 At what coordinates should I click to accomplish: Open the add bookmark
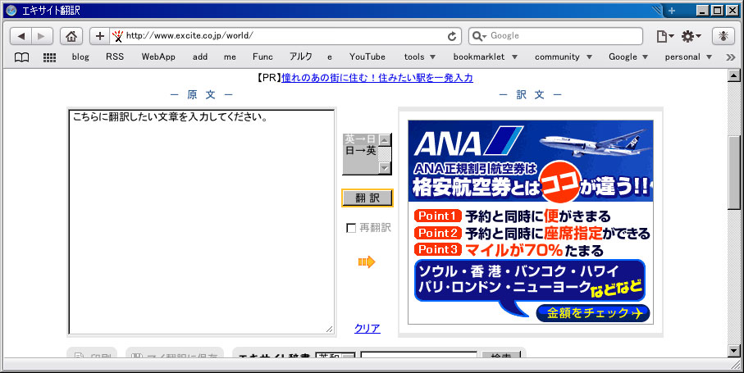(200, 57)
